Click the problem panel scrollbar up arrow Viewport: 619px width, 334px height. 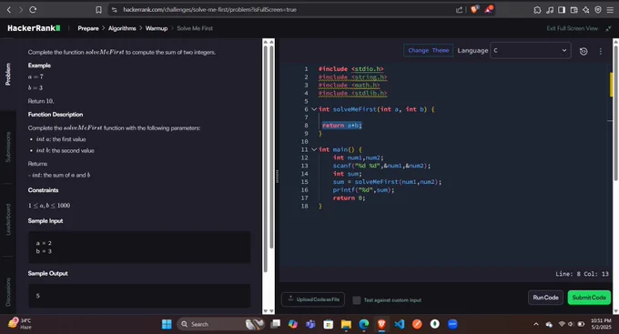(x=266, y=42)
